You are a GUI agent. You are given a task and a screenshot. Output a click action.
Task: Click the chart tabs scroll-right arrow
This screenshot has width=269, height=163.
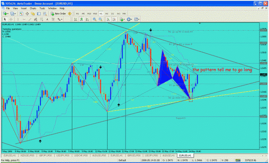pos(266,156)
